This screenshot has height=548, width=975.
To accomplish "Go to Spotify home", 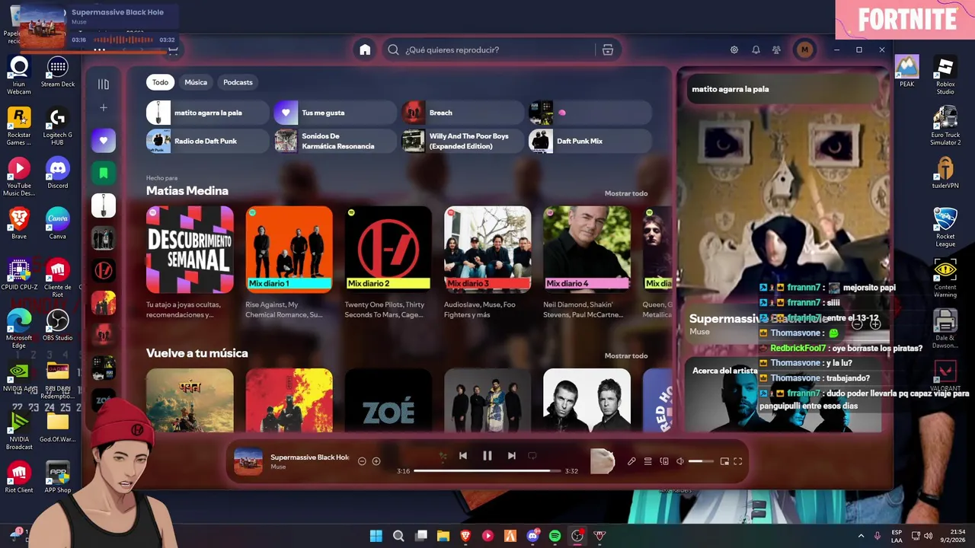I will coord(365,49).
